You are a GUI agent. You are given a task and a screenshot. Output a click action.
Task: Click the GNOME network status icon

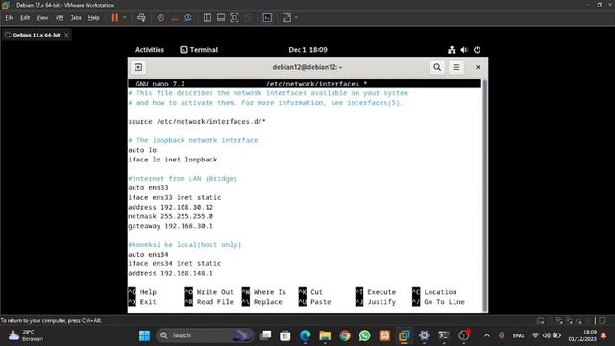tap(452, 50)
